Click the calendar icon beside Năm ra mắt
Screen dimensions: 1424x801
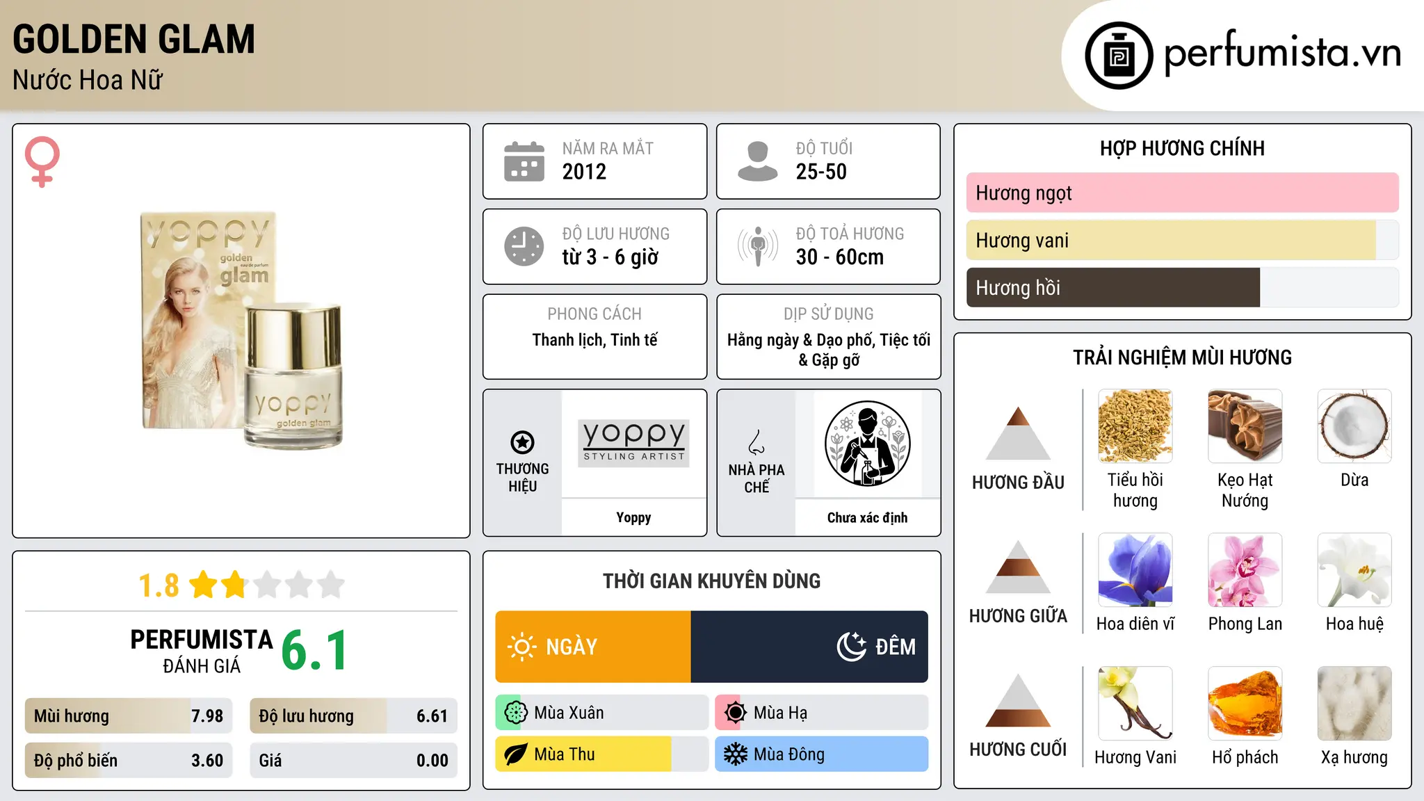click(524, 161)
